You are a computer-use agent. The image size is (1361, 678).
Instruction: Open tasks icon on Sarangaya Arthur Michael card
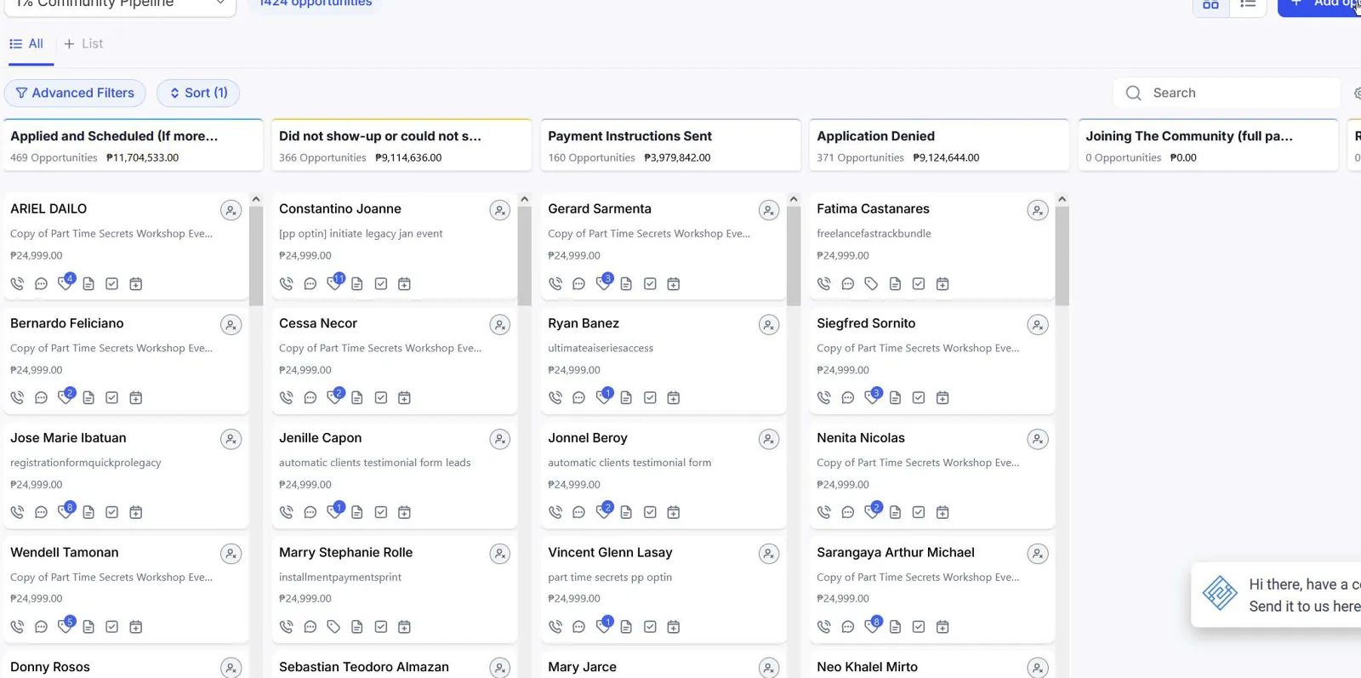click(919, 627)
